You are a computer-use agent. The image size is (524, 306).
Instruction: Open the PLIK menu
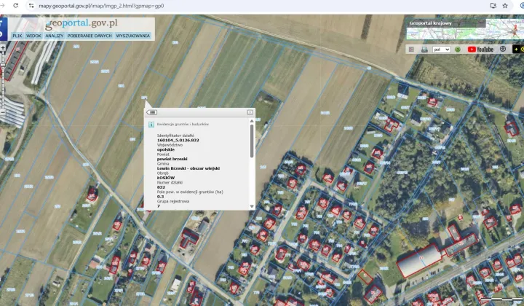coord(17,36)
